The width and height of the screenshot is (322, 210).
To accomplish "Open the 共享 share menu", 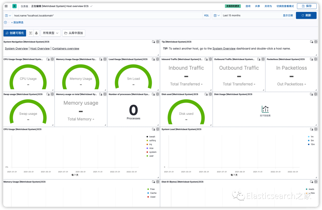I will [258, 6].
